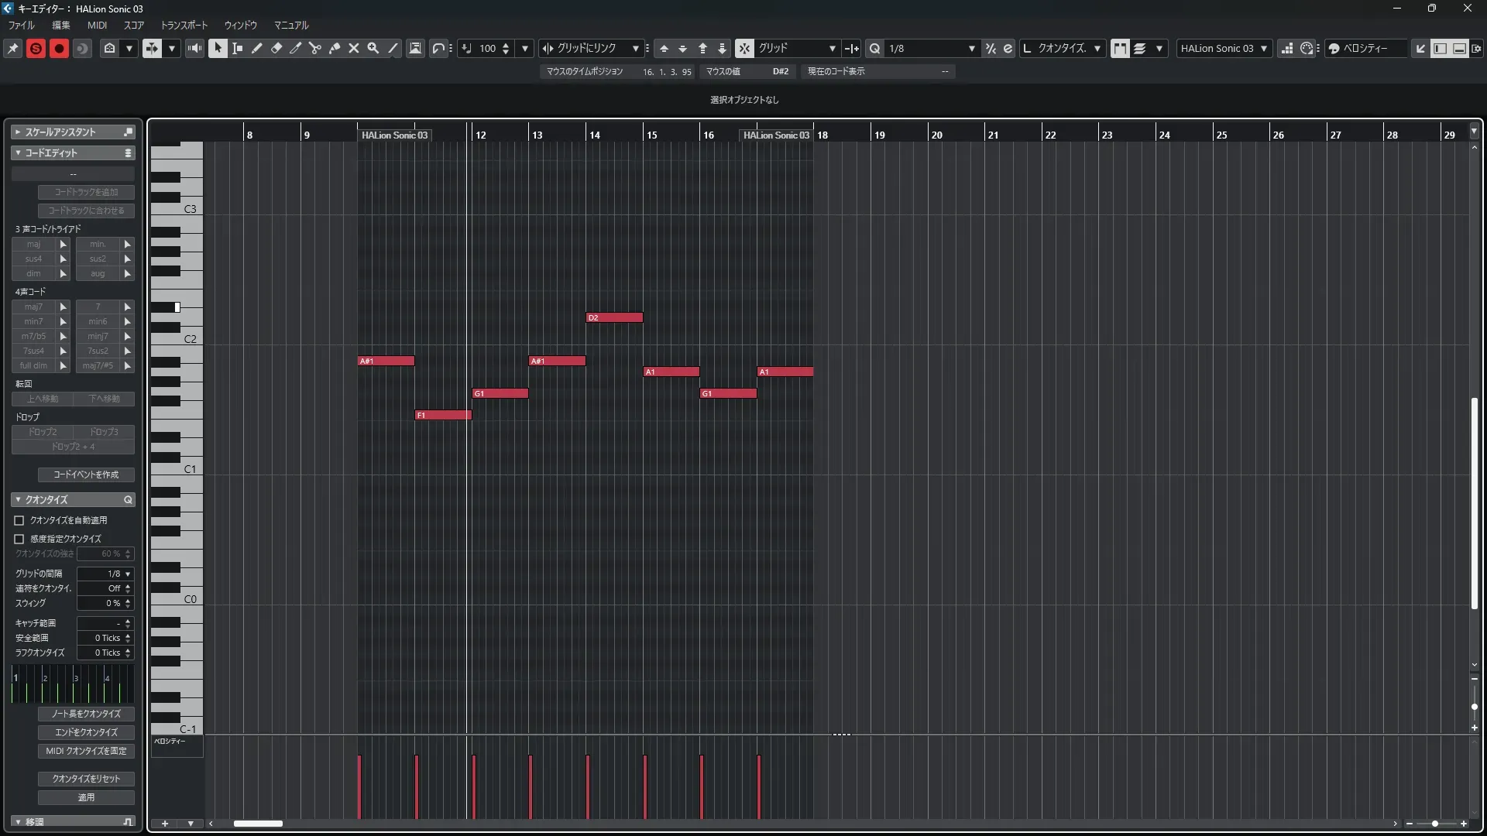Screen dimensions: 1487x836
Task: Toggle the Snap on/off button
Action: (743, 48)
